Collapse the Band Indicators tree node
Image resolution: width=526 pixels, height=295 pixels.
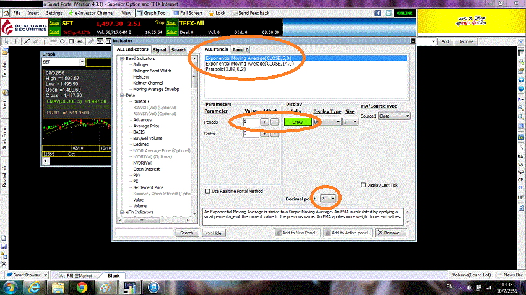(x=122, y=58)
